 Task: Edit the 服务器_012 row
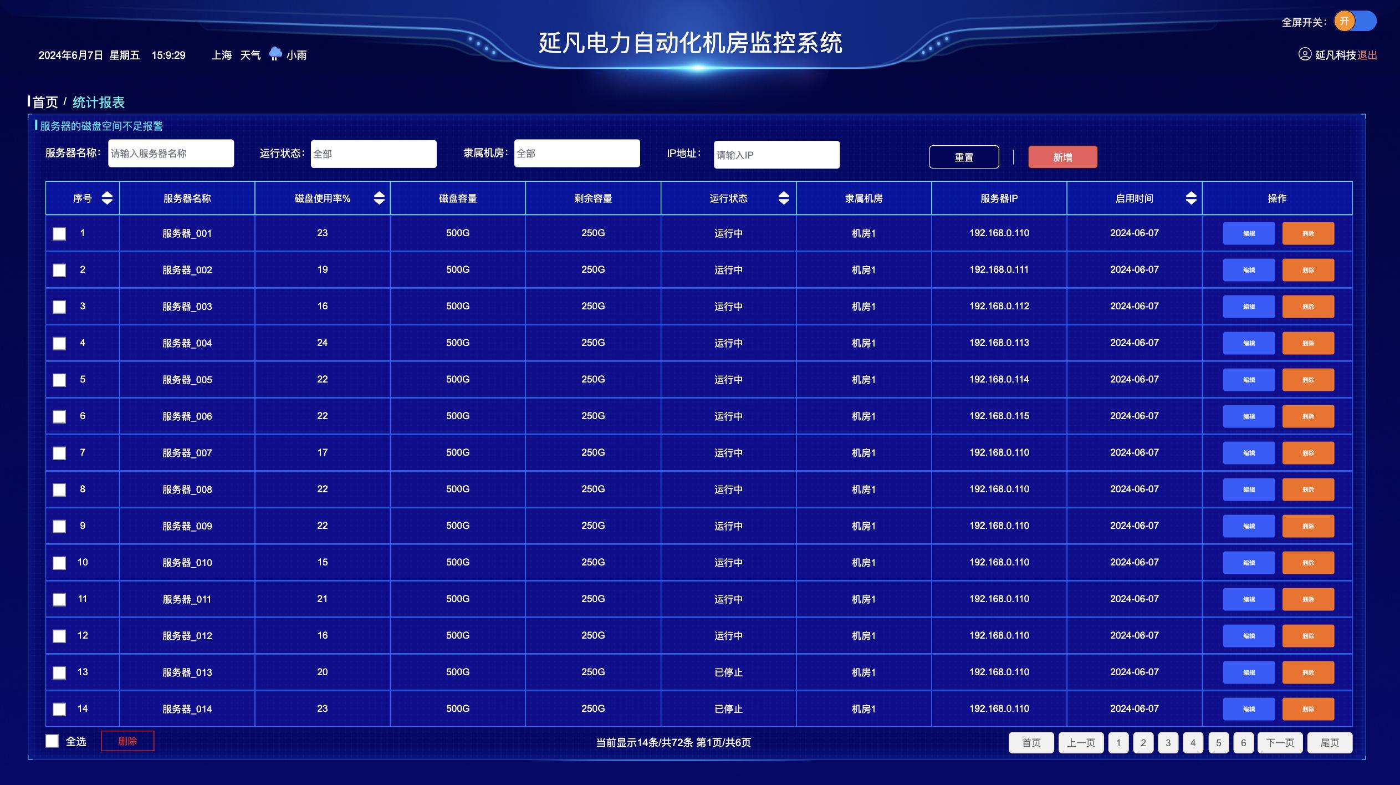click(1249, 636)
